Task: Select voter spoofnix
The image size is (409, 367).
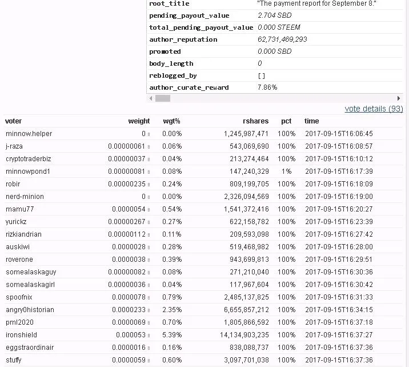Action: [x=19, y=297]
